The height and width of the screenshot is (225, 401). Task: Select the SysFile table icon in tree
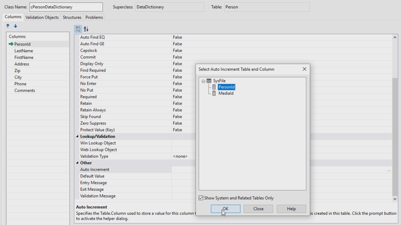click(209, 81)
